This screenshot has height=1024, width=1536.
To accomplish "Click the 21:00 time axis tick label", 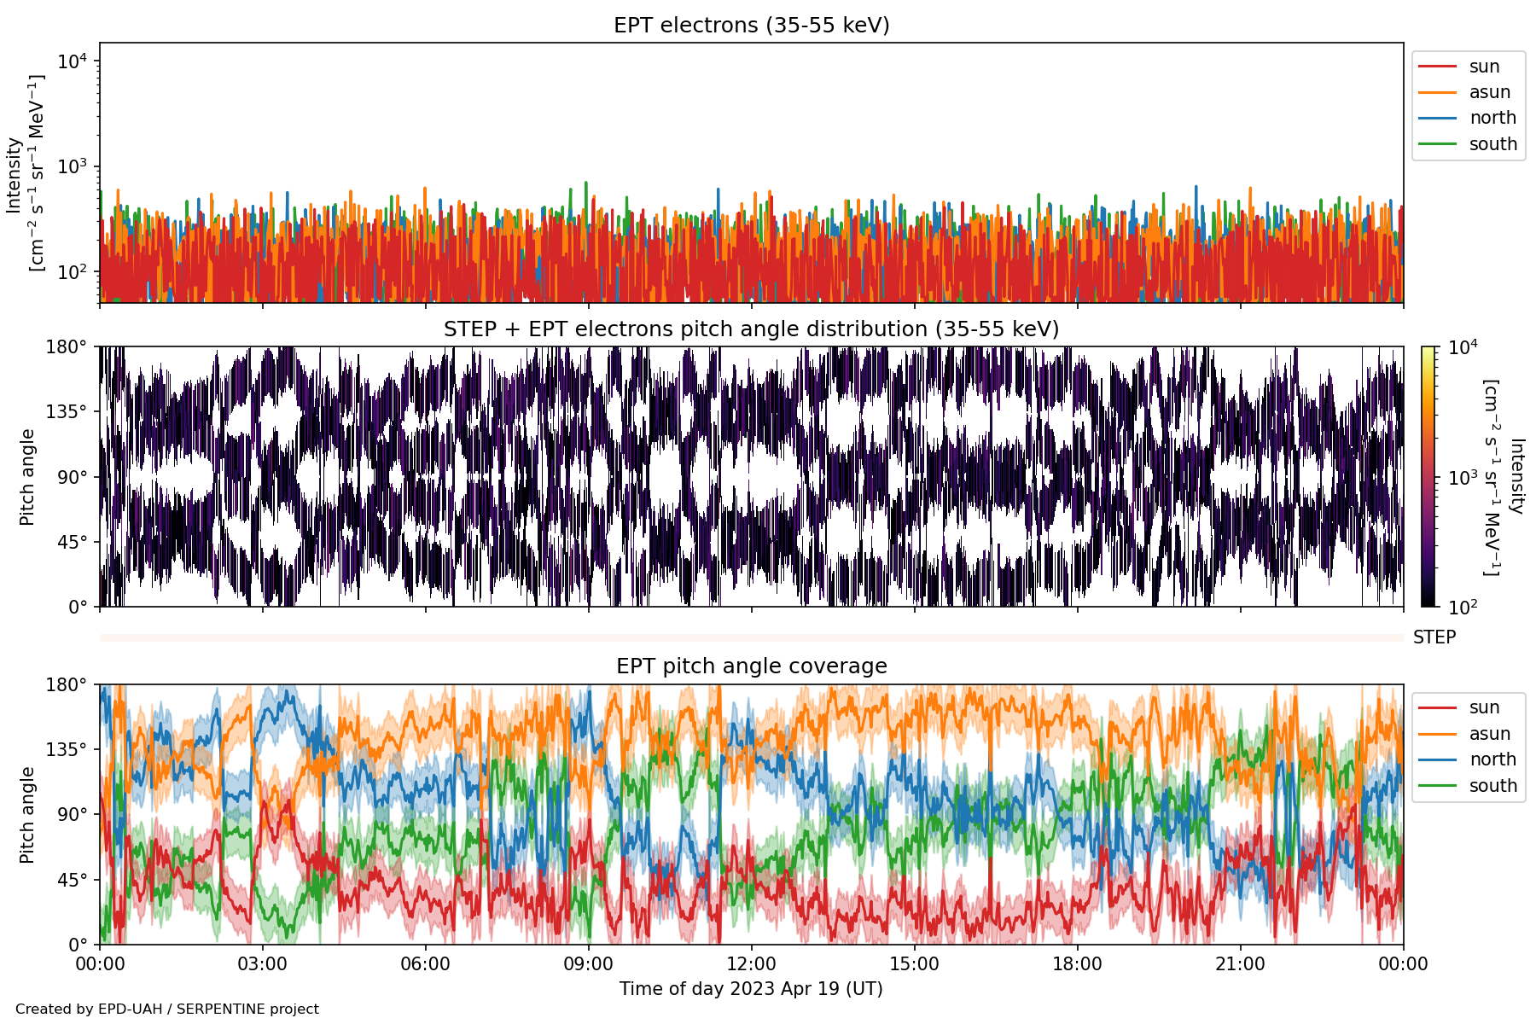I will tap(1241, 965).
